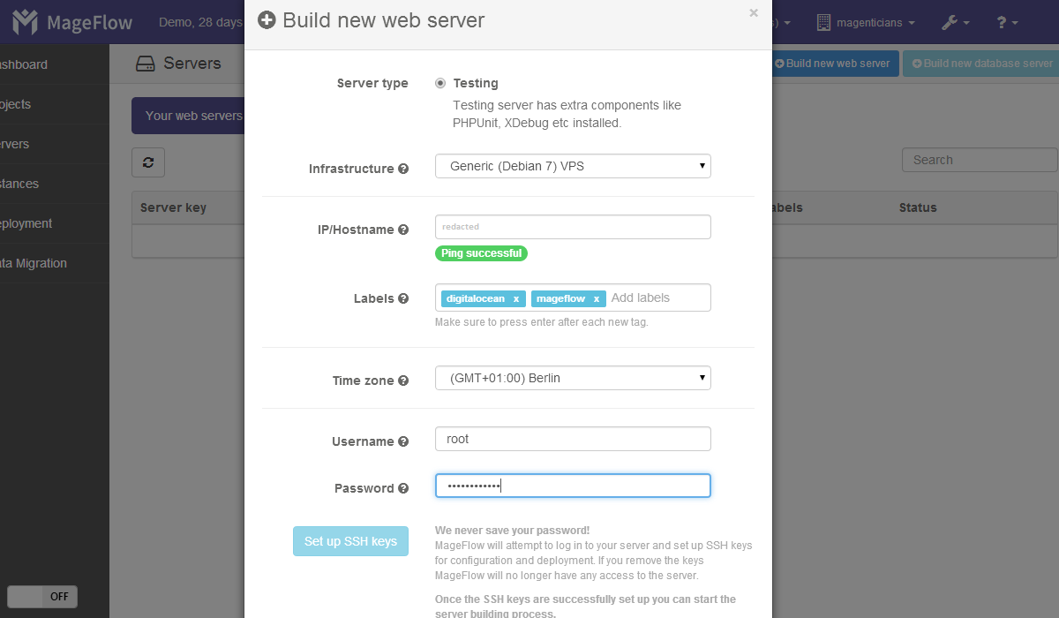Click the Server key column header
The width and height of the screenshot is (1059, 618).
[x=173, y=208]
